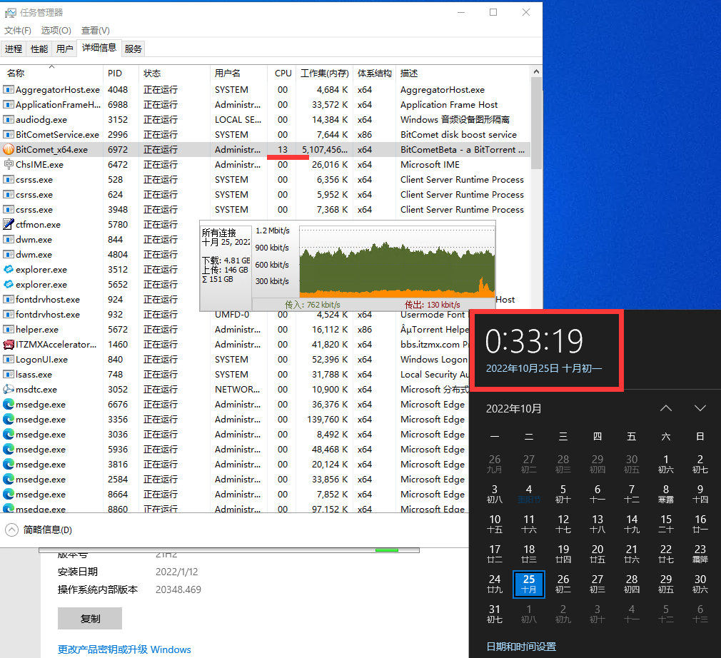Sort by the 工作集(内存) column header
721x658 pixels.
(325, 73)
